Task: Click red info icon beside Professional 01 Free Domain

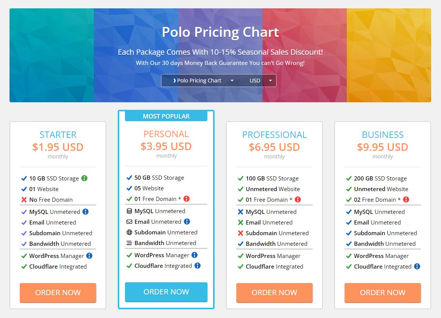Action: coord(298,199)
